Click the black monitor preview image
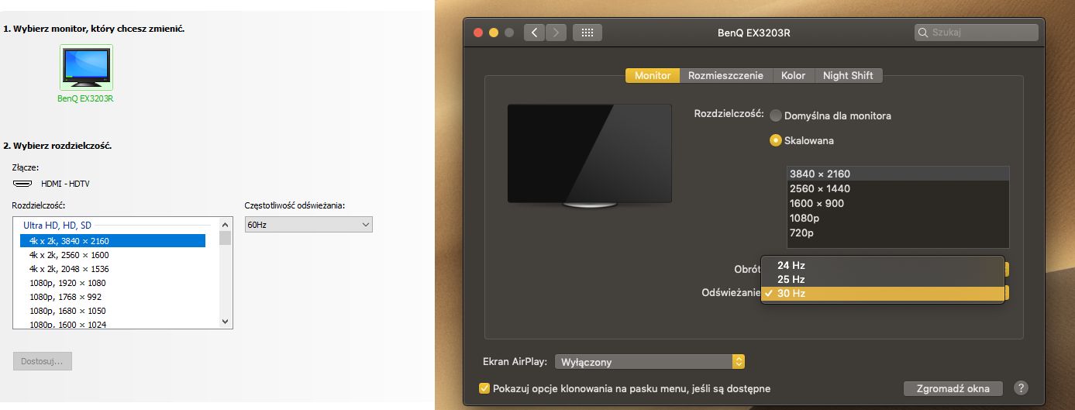 pos(589,155)
